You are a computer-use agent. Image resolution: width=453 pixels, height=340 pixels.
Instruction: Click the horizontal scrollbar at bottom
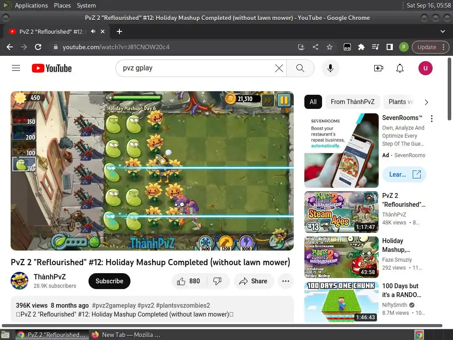pos(222,325)
